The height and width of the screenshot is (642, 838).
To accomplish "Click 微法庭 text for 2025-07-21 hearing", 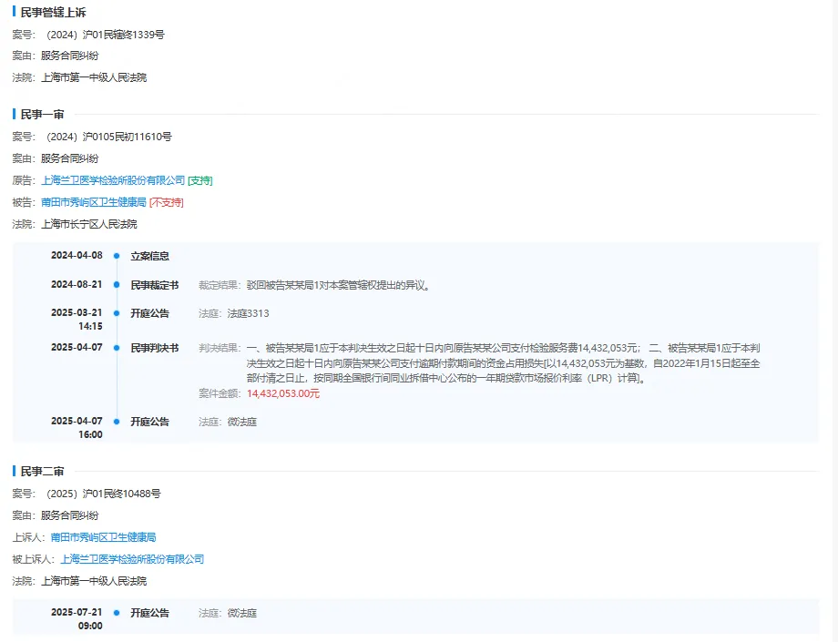I will 242,613.
